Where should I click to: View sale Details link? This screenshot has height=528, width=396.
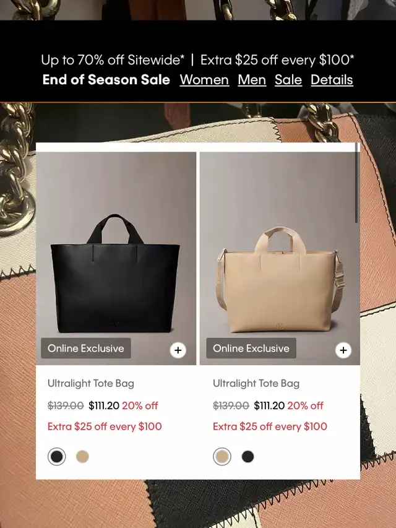tap(332, 80)
